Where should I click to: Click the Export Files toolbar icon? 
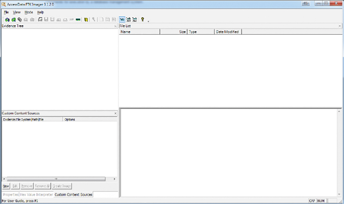coord(101,20)
